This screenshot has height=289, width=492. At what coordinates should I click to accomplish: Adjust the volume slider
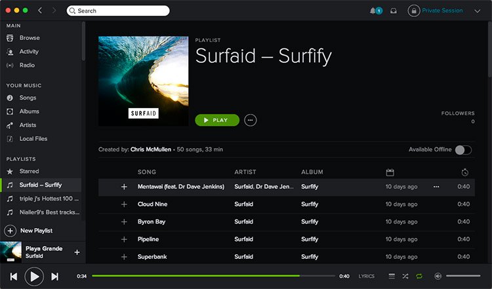(463, 276)
